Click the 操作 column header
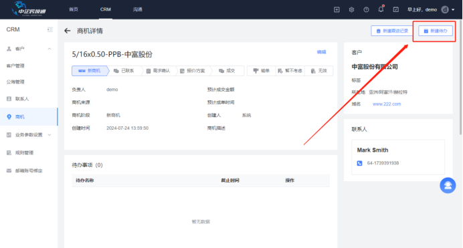 click(x=290, y=180)
